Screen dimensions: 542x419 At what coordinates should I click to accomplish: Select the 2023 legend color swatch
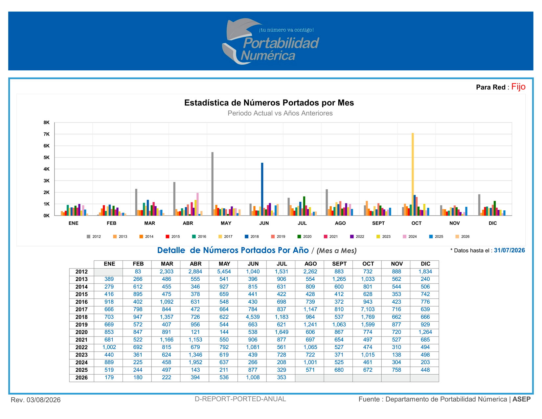(378, 237)
